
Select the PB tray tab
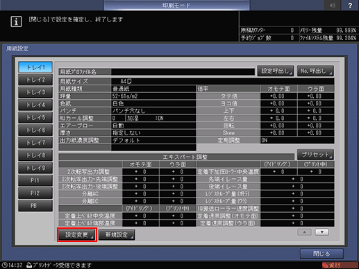(35, 206)
